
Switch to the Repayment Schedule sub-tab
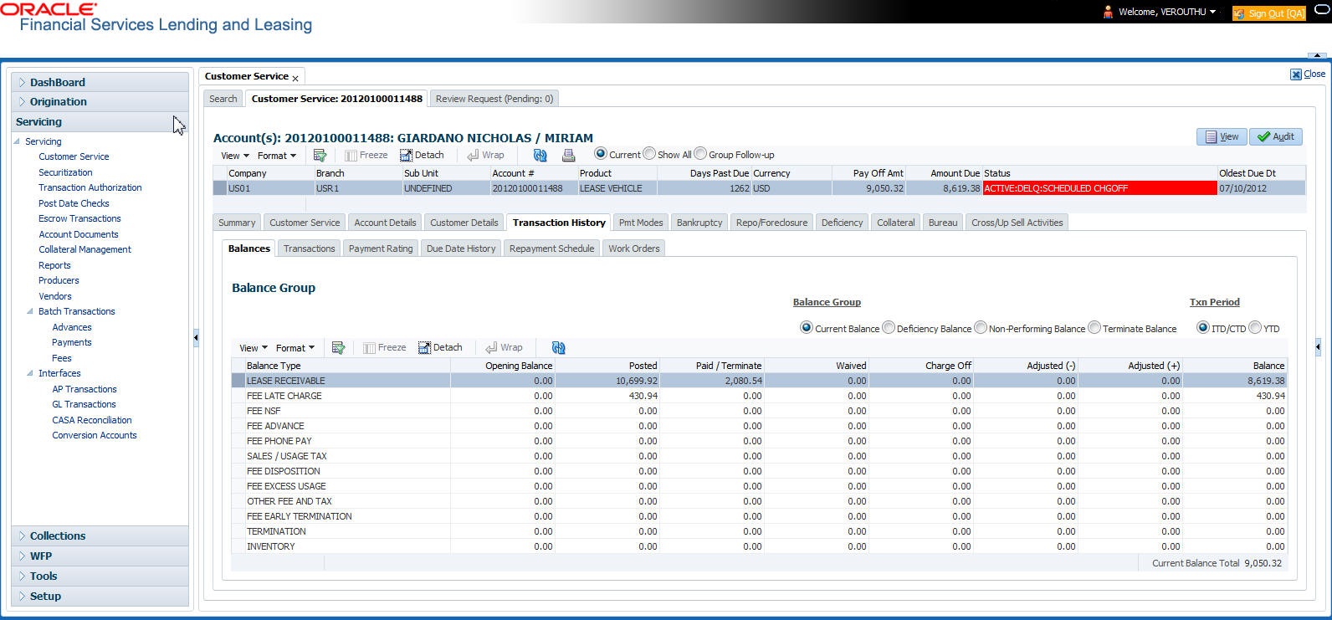click(551, 249)
